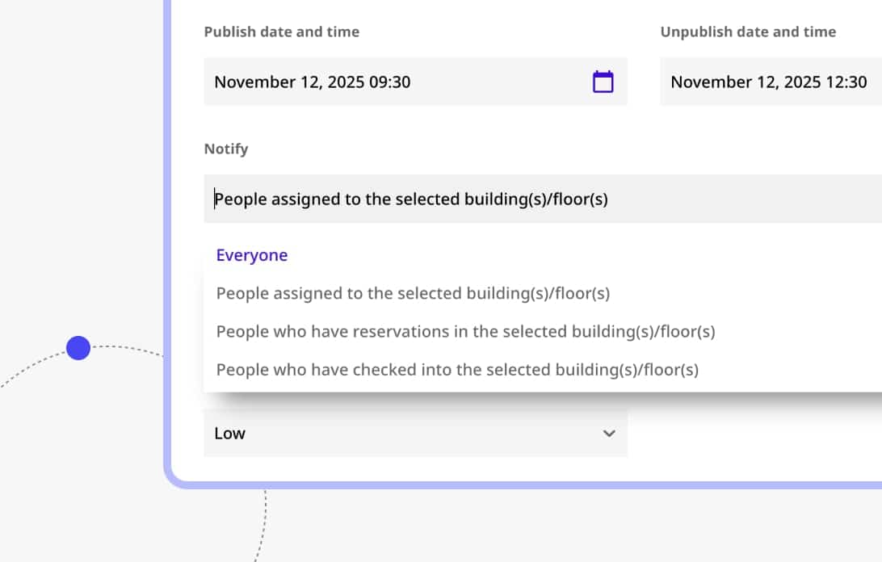
Task: Click the "Publish date and time" label
Action: coord(282,32)
